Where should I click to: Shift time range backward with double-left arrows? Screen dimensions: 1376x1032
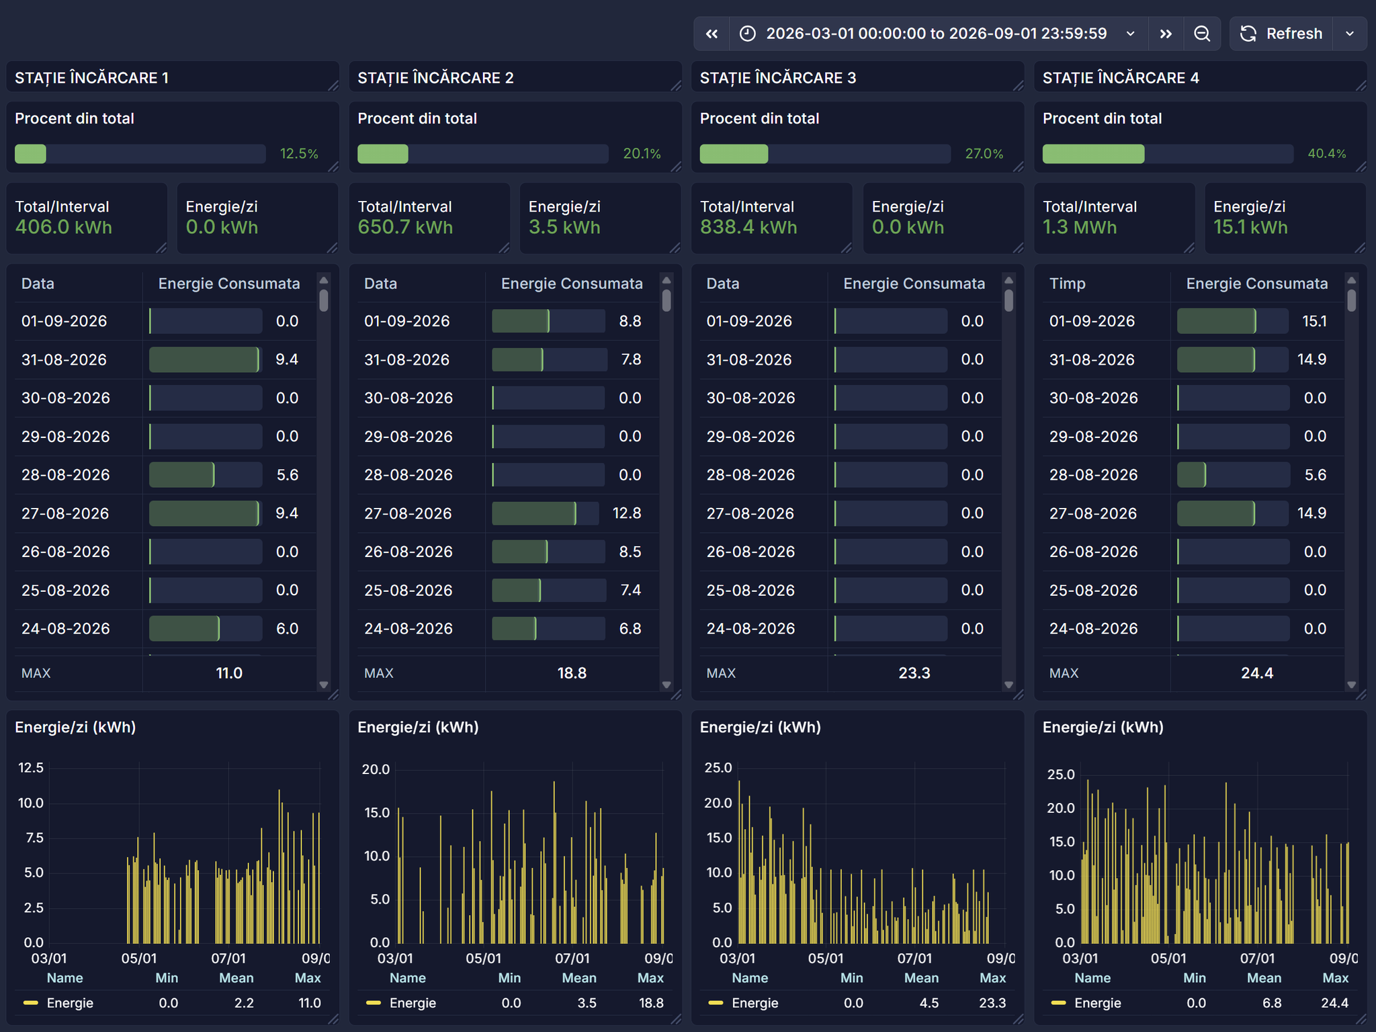tap(712, 34)
